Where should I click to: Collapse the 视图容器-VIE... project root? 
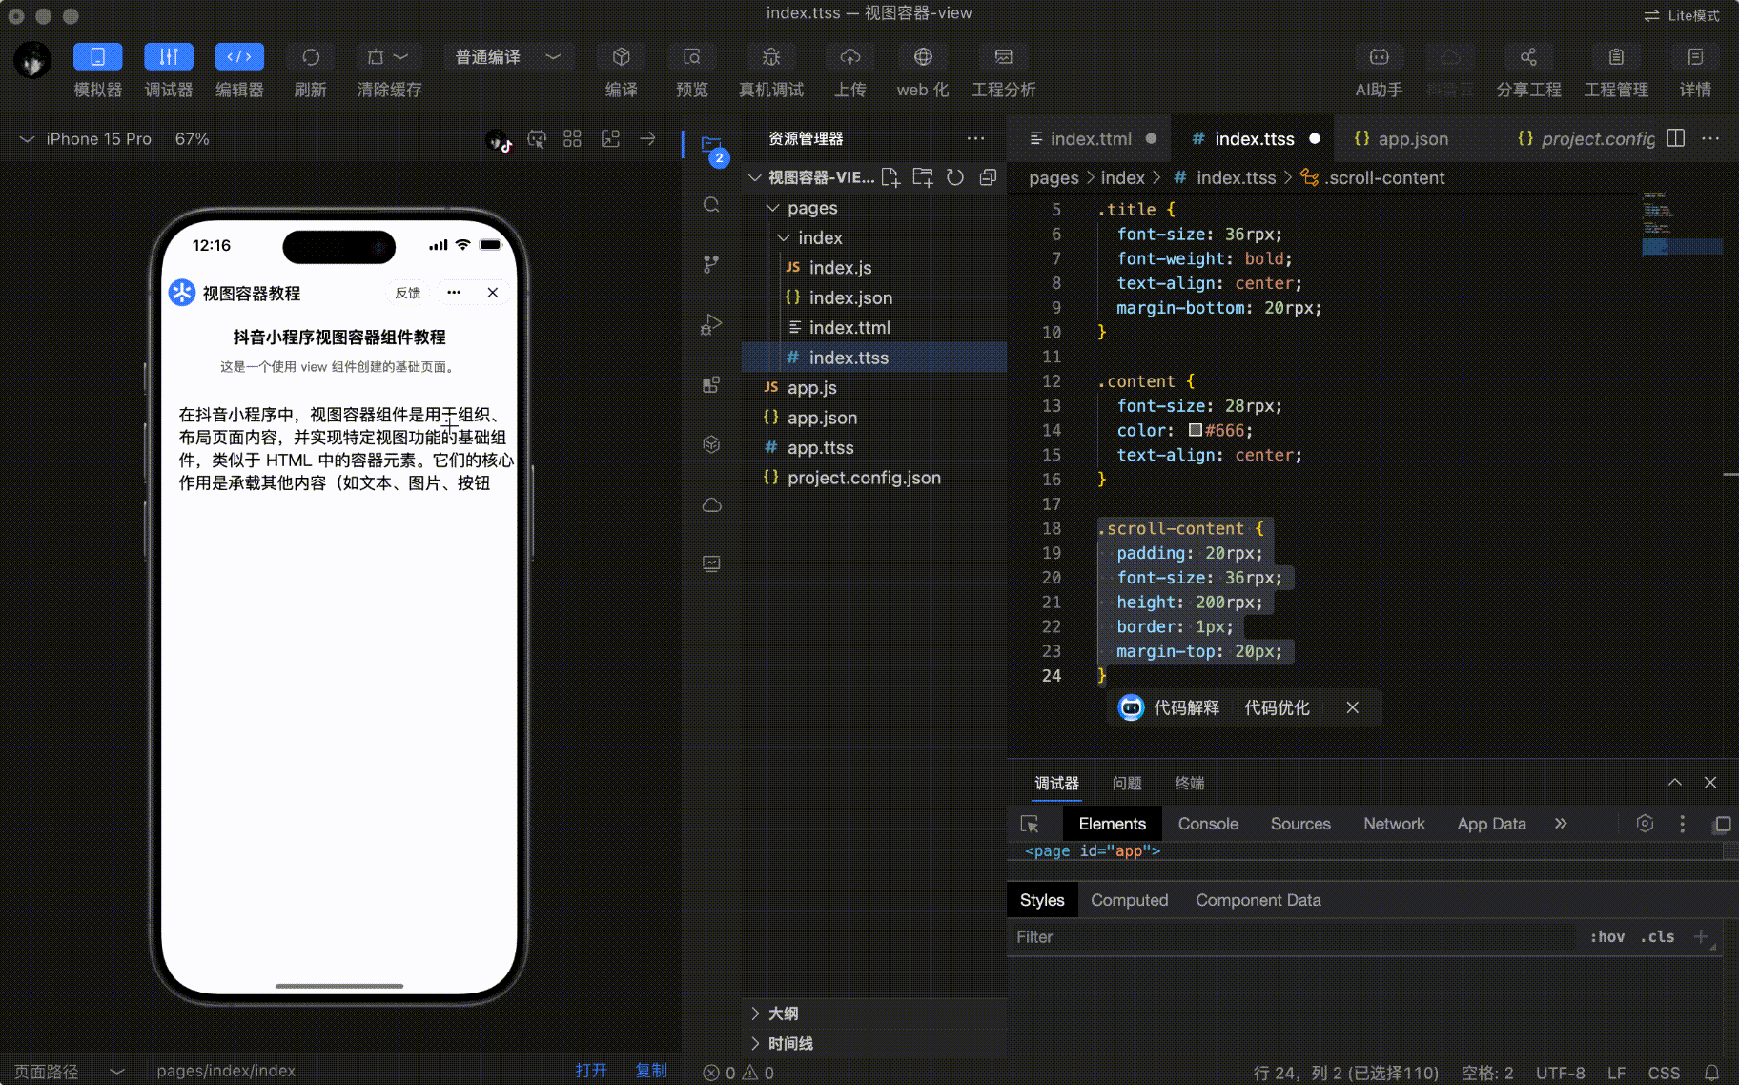click(x=754, y=177)
